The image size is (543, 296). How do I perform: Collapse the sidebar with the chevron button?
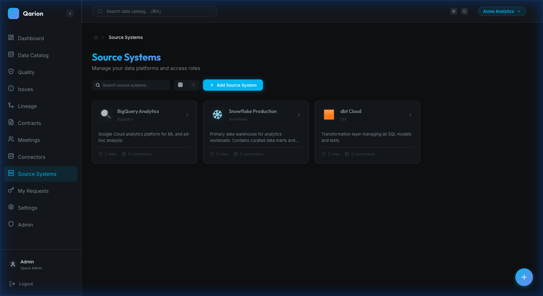click(70, 13)
